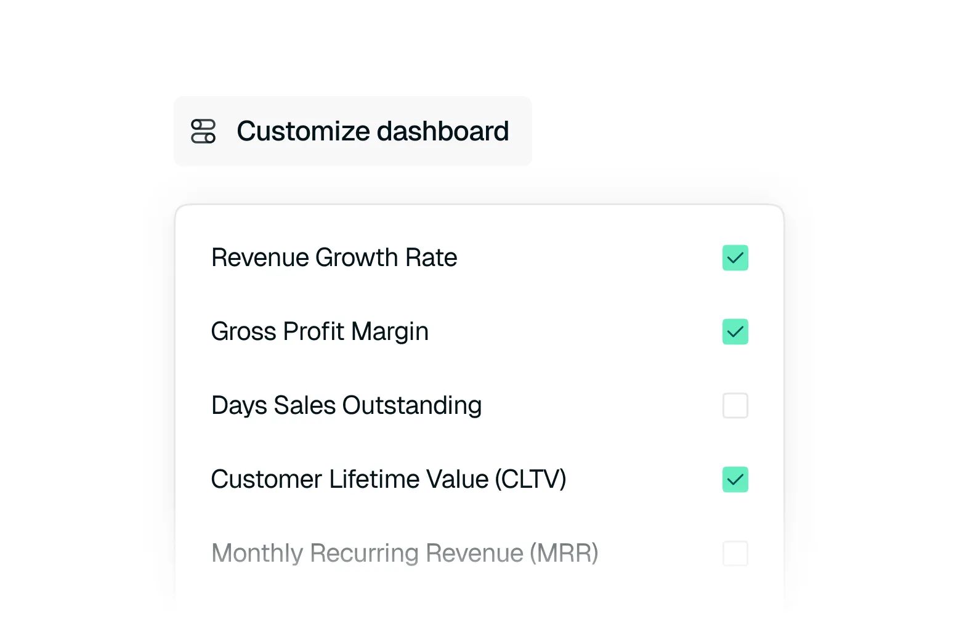Choose the Days Sales Outstanding text entry
The height and width of the screenshot is (619, 959).
(x=346, y=406)
